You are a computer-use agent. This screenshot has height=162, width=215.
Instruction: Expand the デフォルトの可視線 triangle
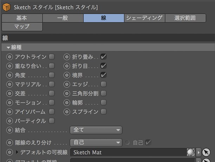[17, 152]
